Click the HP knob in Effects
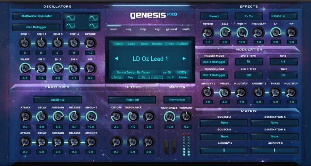Viewport: 311px width, 166px height. pyautogui.click(x=291, y=32)
